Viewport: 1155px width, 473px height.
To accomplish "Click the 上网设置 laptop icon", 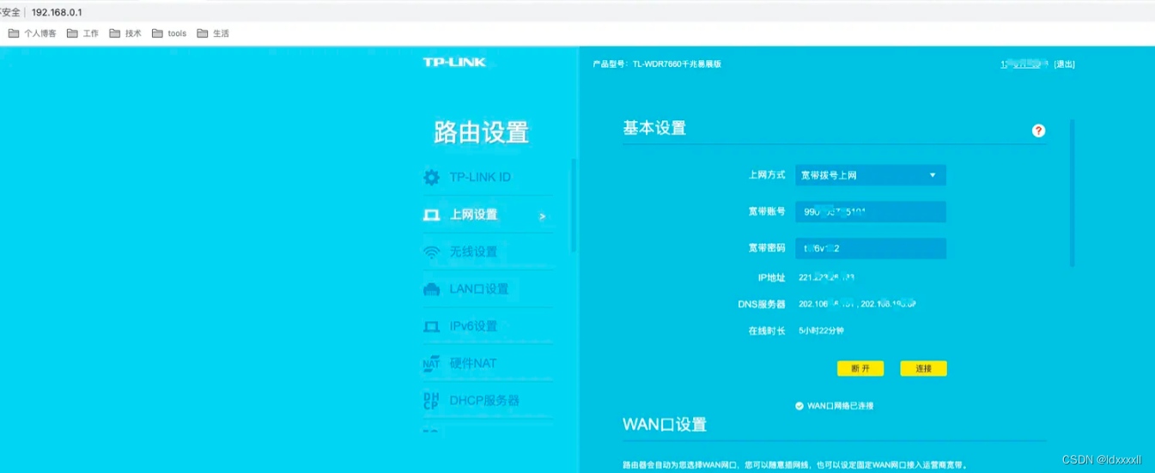I will pyautogui.click(x=431, y=215).
